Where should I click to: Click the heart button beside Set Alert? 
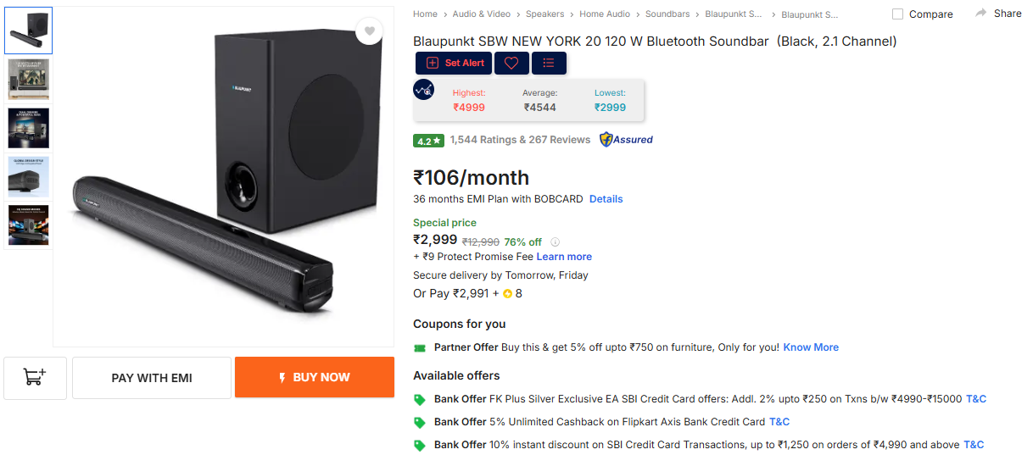[x=511, y=63]
